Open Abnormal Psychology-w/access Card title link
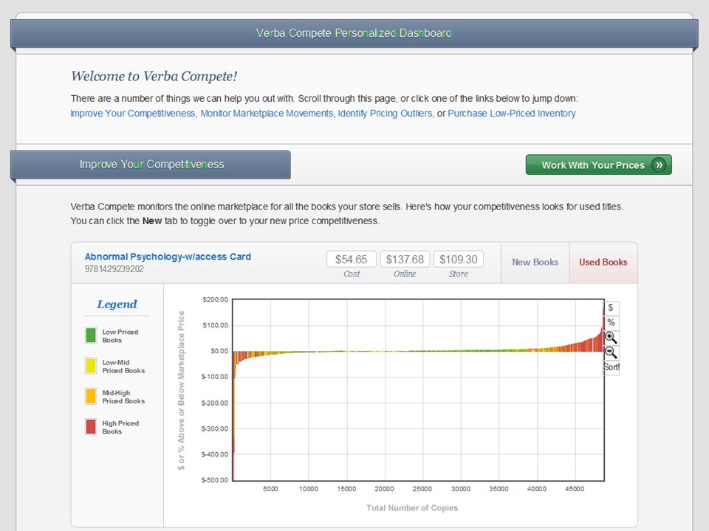 [x=168, y=257]
